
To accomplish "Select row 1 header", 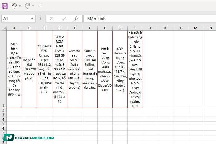I will tap(3, 69).
